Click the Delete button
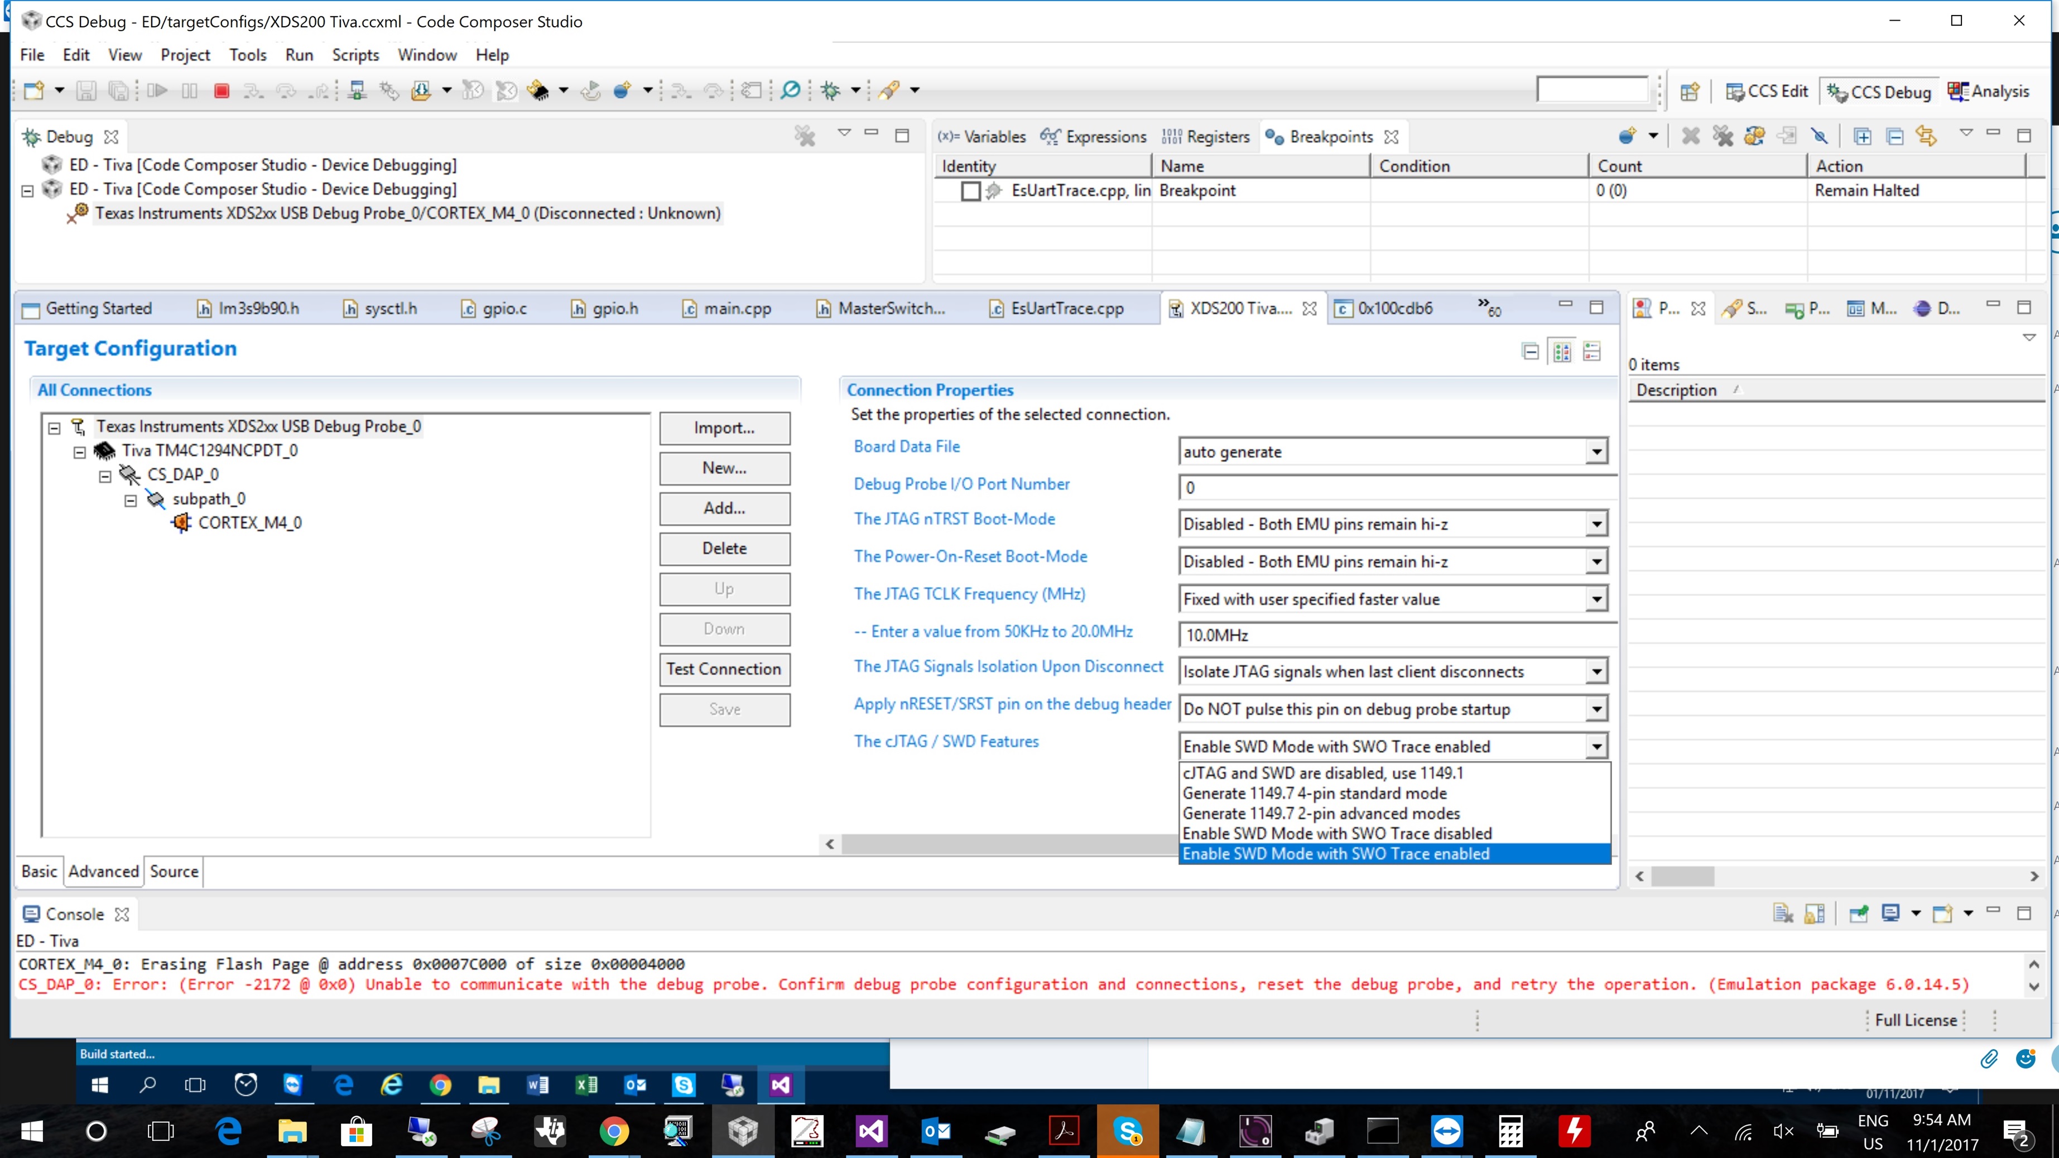This screenshot has width=2059, height=1158. (724, 549)
